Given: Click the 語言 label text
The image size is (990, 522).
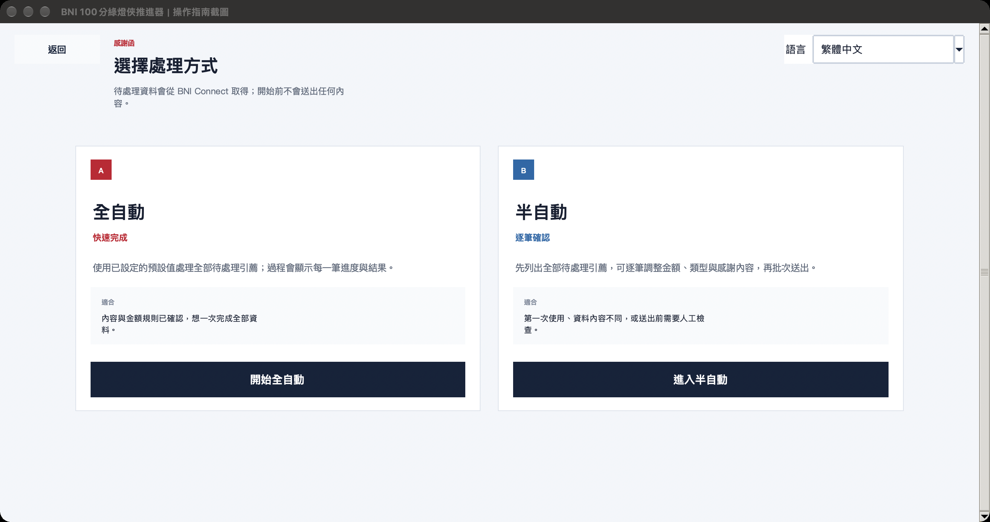Looking at the screenshot, I should 795,49.
